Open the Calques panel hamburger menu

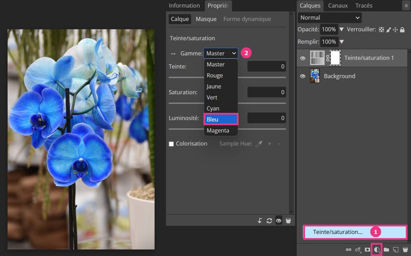(x=406, y=5)
